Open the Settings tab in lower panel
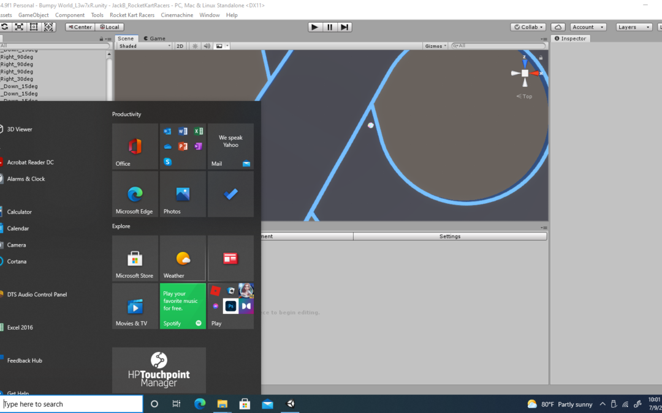This screenshot has height=413, width=662. pyautogui.click(x=450, y=236)
